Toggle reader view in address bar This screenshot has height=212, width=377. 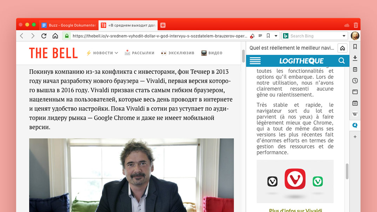pyautogui.click(x=260, y=36)
